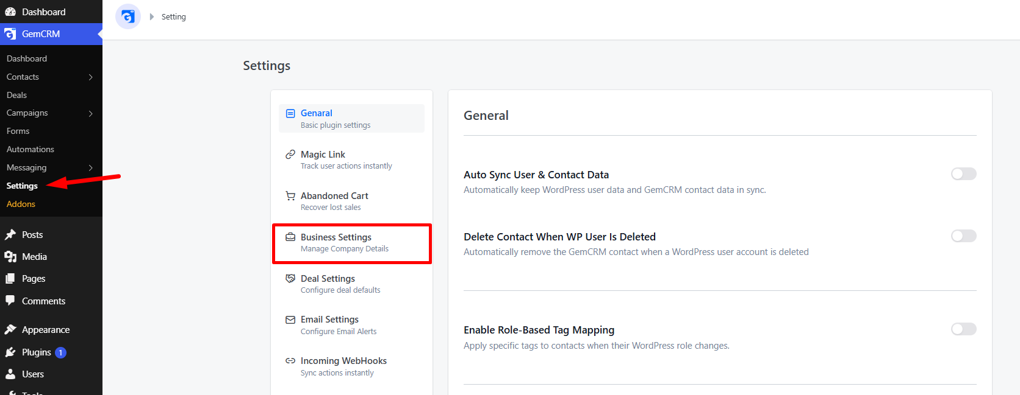Go to Forms in the GemCRM menu
Image resolution: width=1020 pixels, height=395 pixels.
coord(18,131)
